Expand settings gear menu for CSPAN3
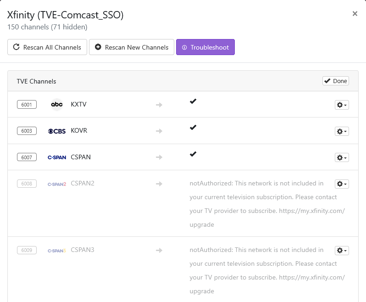Screen dimensions: 366x302 point(342,251)
